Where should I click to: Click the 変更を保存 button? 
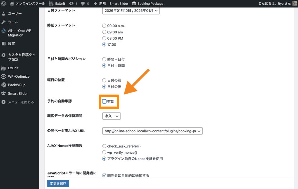(58, 183)
